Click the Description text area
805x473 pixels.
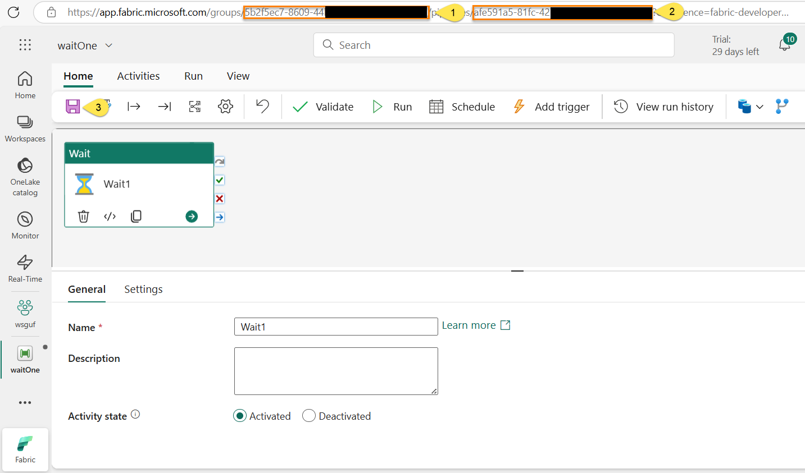[336, 371]
